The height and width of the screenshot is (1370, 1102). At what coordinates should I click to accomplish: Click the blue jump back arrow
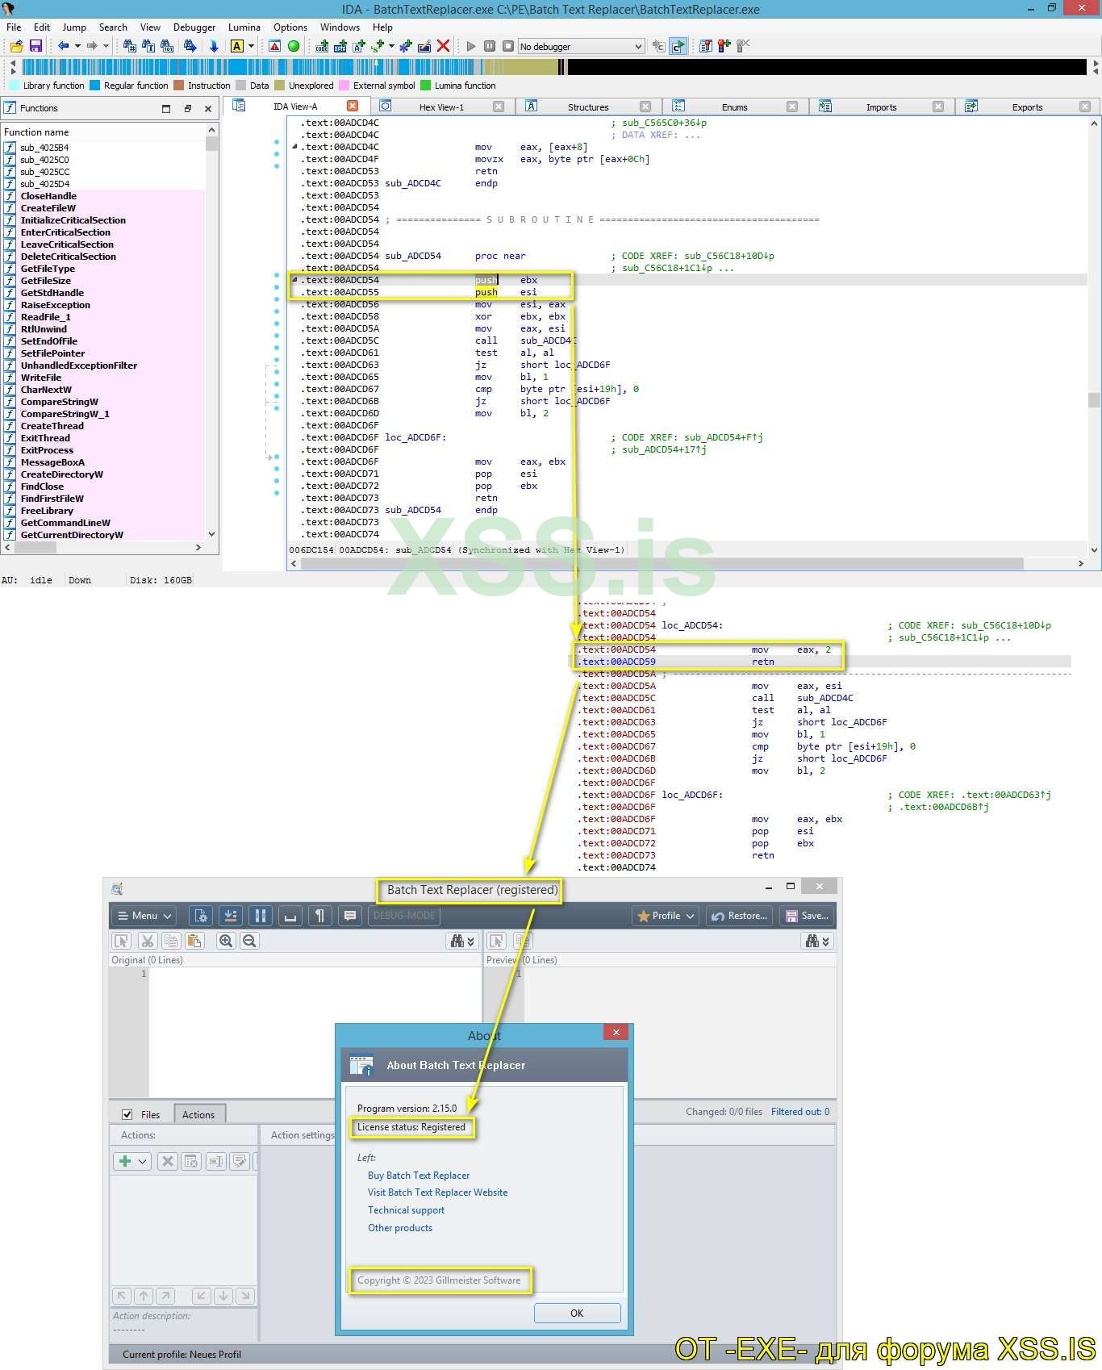pyautogui.click(x=63, y=46)
